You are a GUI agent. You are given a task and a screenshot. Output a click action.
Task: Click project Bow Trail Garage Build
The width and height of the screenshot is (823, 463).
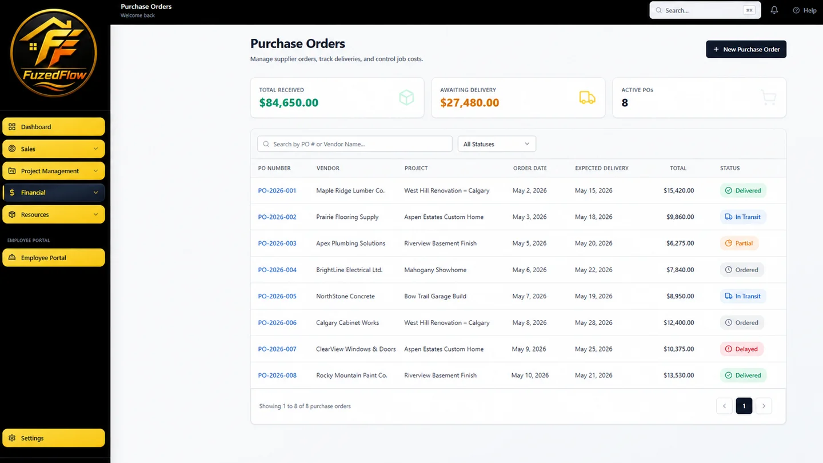click(435, 296)
